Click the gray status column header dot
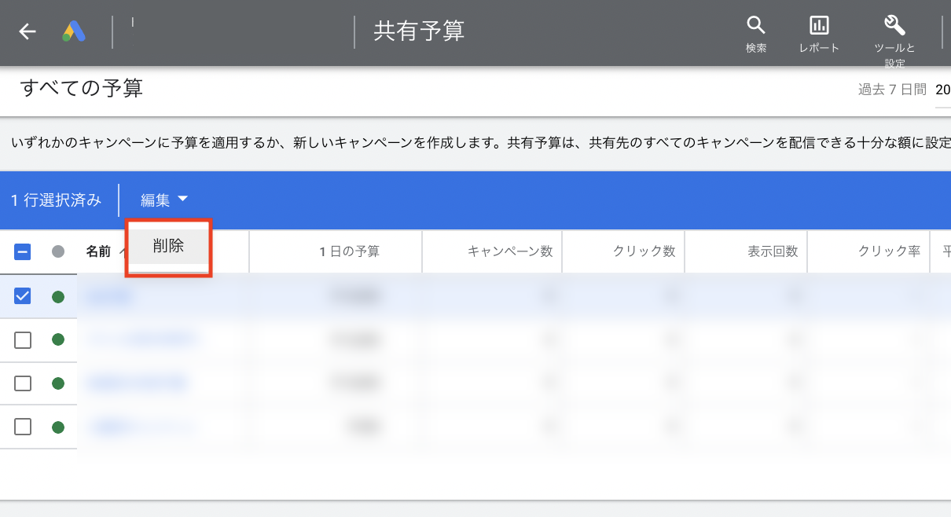The height and width of the screenshot is (517, 951). 57,252
